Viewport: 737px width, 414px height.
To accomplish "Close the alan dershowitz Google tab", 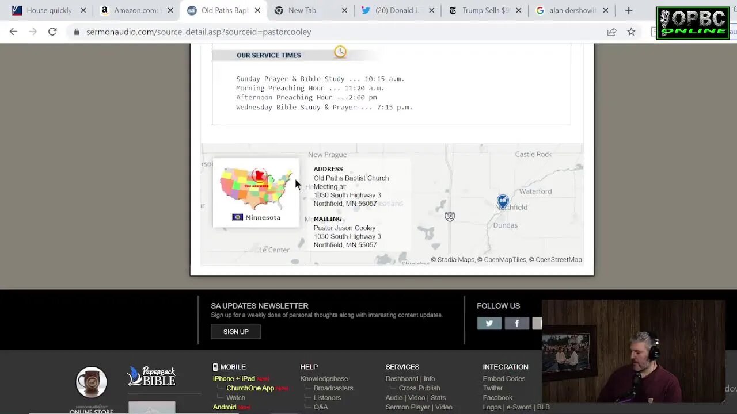I will point(605,10).
